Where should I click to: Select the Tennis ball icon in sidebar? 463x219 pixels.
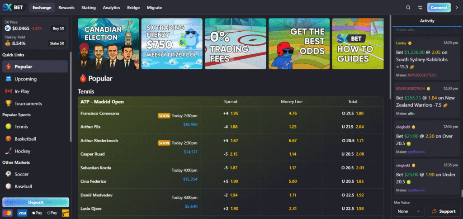point(9,127)
